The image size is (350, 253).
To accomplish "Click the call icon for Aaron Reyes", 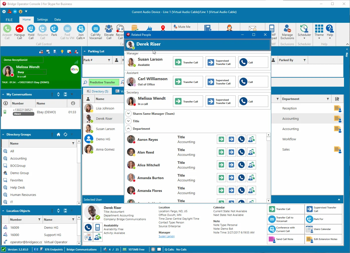I will [241, 139].
